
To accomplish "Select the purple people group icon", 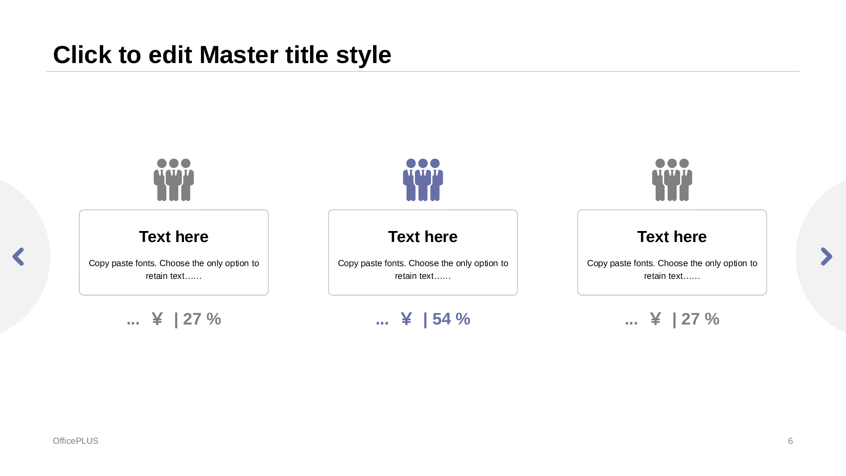I will pos(423,180).
